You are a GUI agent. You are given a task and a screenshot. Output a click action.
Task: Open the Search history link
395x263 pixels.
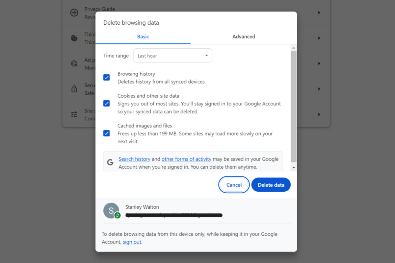tap(134, 159)
